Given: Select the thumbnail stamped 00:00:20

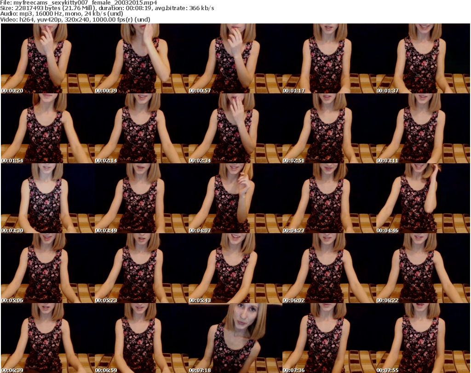Looking at the screenshot, I should (48, 58).
